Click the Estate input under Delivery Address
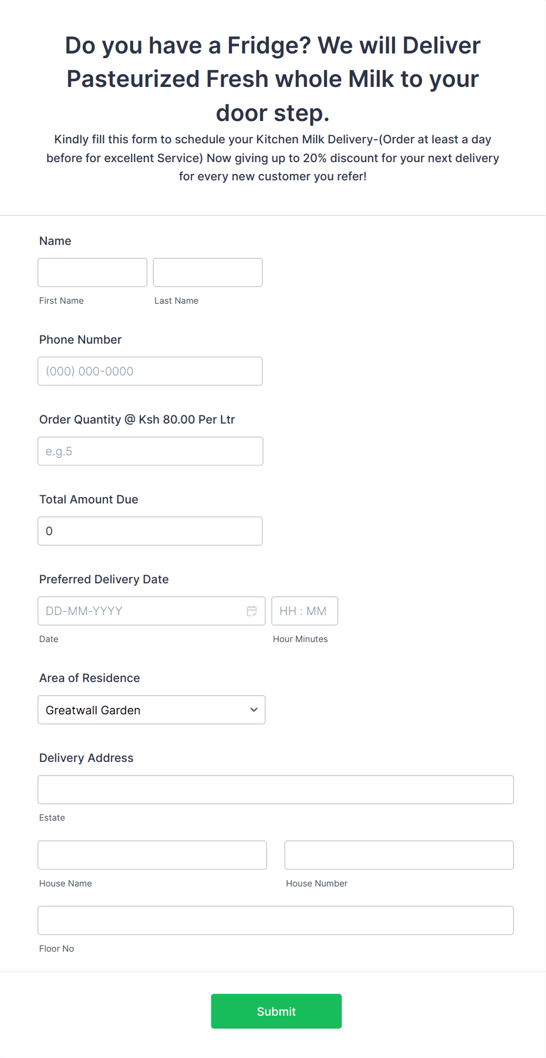The height and width of the screenshot is (1058, 546). 275,790
